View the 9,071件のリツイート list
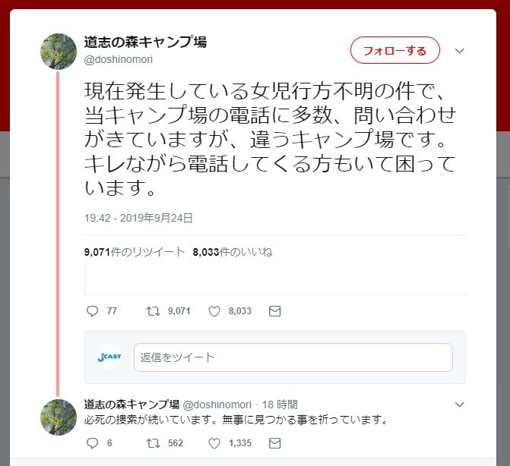Viewport: 510px width, 466px height. pyautogui.click(x=135, y=252)
